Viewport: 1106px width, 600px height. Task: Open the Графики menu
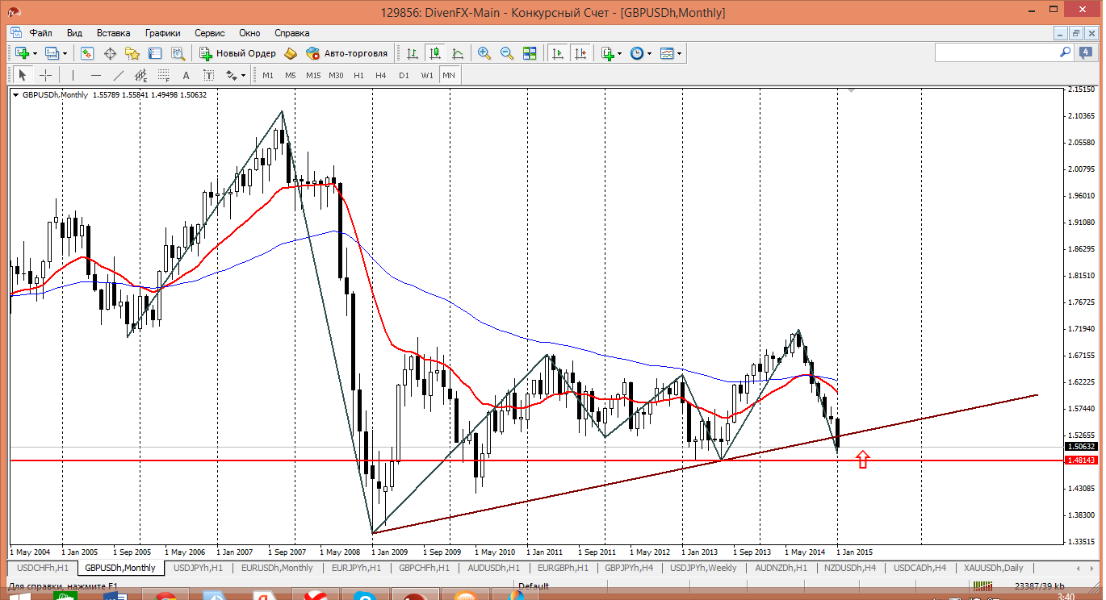coord(163,33)
